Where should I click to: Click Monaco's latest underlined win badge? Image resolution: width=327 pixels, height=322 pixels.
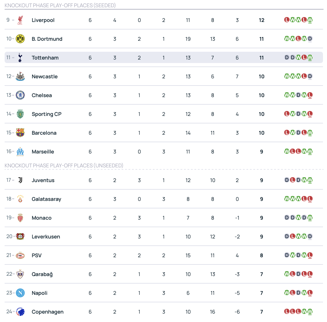[x=310, y=218]
